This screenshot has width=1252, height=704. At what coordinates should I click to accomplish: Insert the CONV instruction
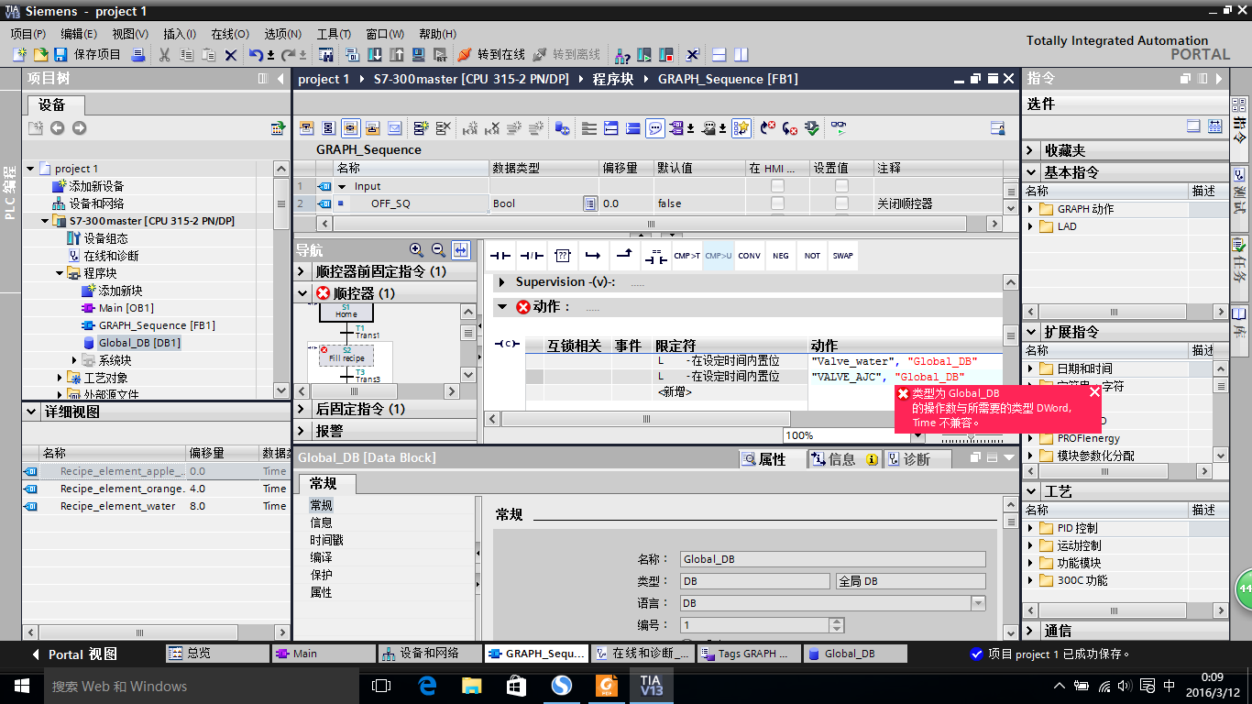pos(749,256)
